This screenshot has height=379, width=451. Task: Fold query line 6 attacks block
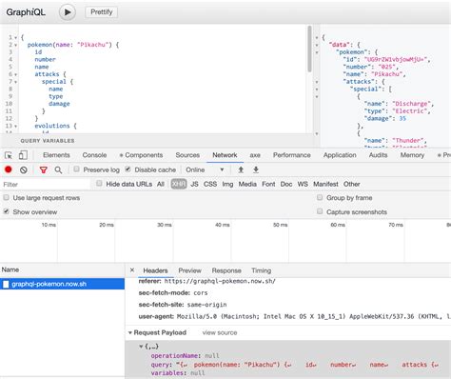[x=15, y=74]
